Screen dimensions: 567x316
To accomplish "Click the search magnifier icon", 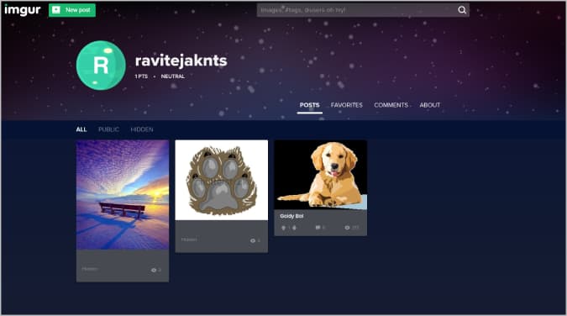I will (462, 10).
